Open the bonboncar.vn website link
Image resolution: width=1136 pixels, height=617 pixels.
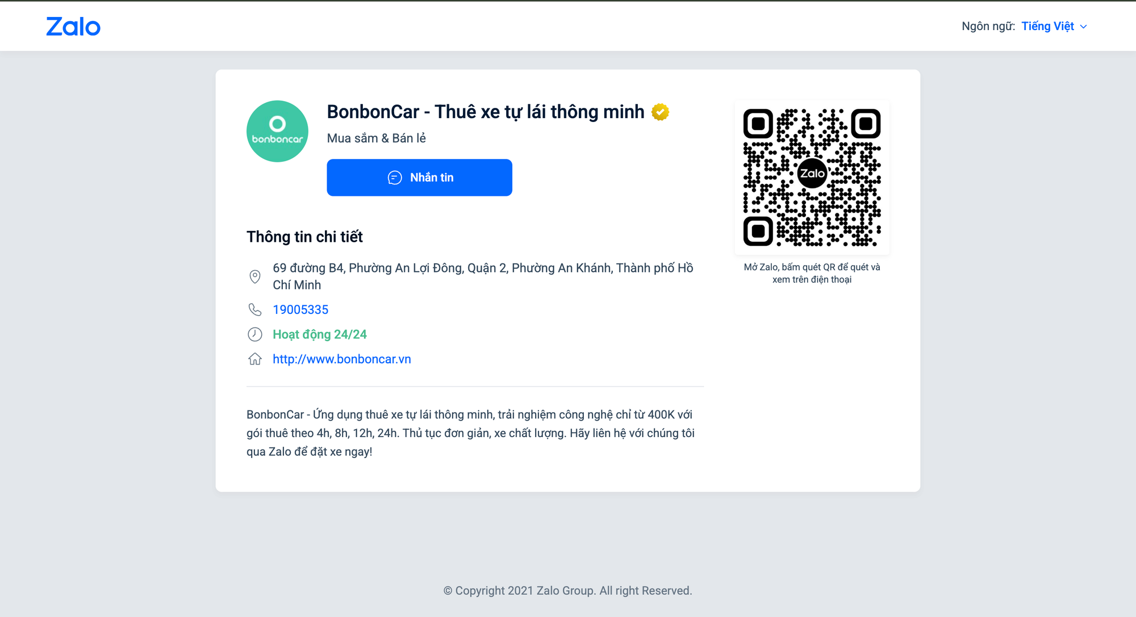(342, 359)
